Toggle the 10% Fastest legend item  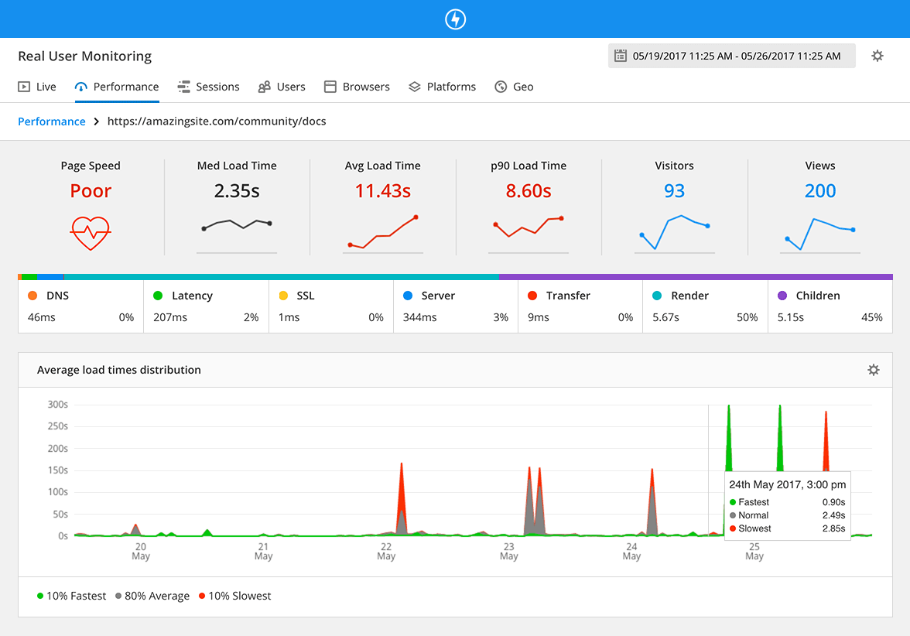click(x=72, y=596)
